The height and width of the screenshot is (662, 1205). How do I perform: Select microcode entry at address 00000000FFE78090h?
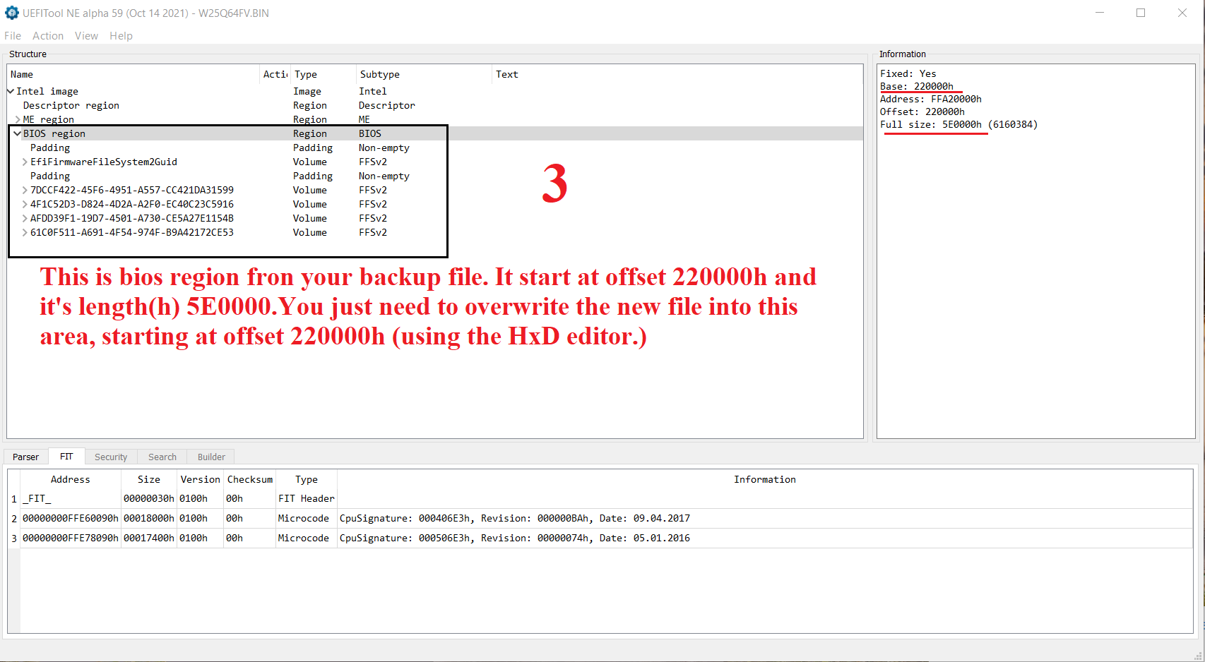tap(71, 538)
